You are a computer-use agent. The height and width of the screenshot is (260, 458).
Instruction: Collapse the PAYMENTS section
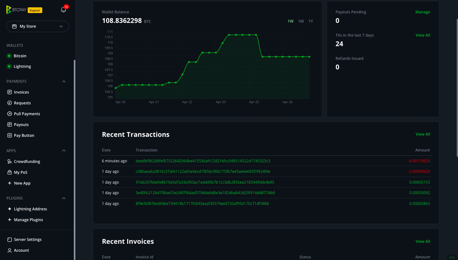click(x=64, y=81)
